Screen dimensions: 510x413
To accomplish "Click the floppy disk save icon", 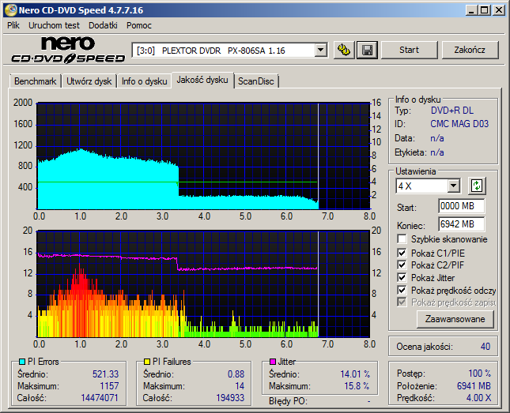I will pyautogui.click(x=367, y=50).
